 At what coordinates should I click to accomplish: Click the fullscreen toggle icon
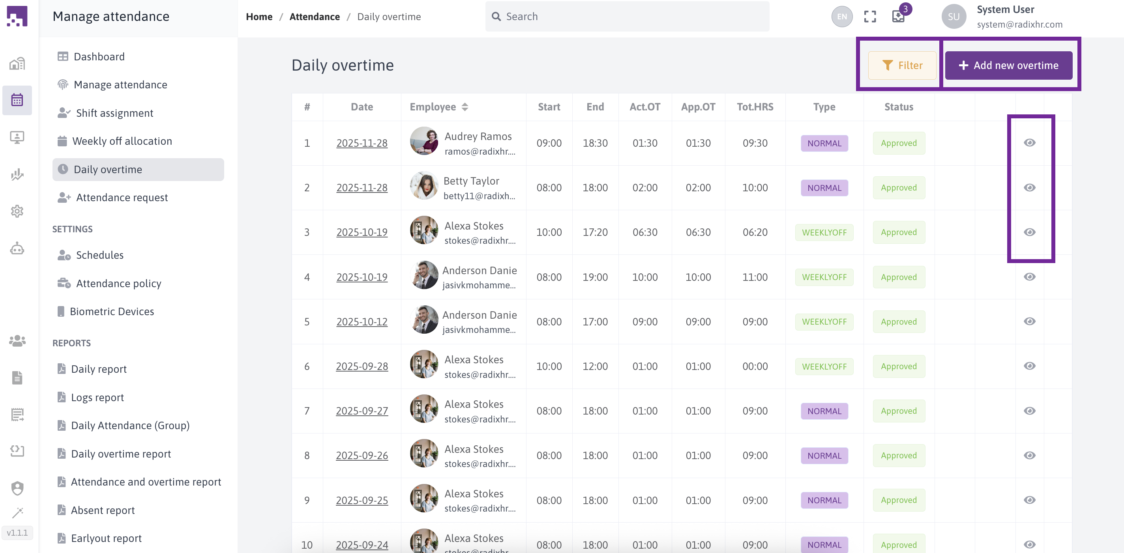tap(869, 17)
